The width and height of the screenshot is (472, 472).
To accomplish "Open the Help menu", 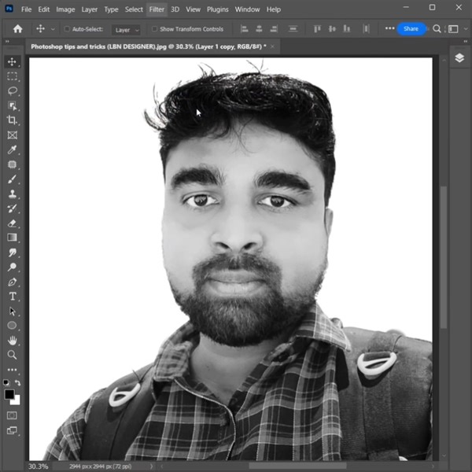I will click(x=273, y=9).
